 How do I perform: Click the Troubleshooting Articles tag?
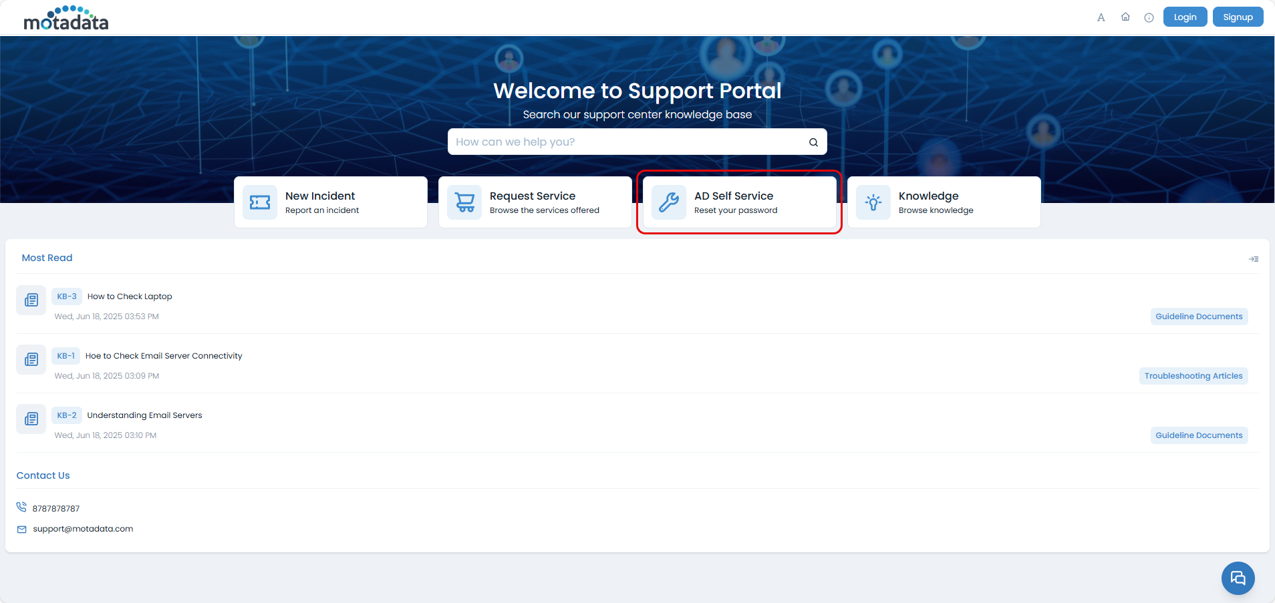(x=1193, y=376)
